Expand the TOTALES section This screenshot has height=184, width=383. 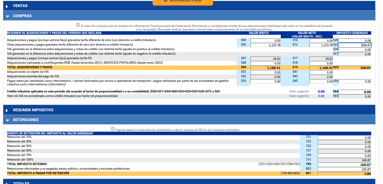tap(7, 182)
